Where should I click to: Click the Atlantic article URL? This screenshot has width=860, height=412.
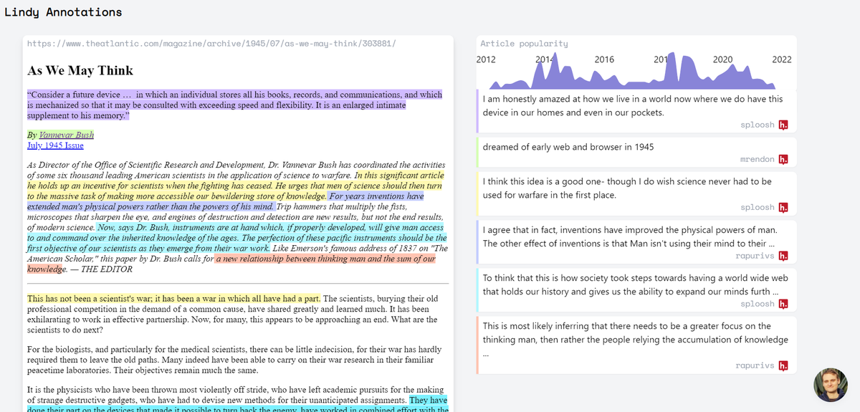pyautogui.click(x=211, y=44)
